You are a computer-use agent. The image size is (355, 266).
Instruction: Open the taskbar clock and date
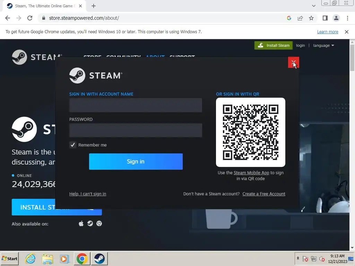pos(338,258)
